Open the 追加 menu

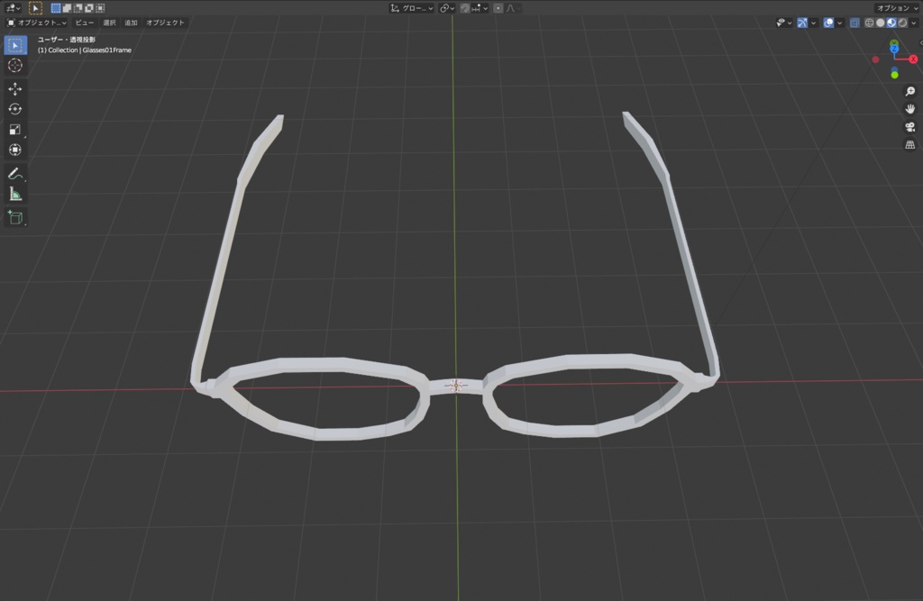click(x=130, y=23)
